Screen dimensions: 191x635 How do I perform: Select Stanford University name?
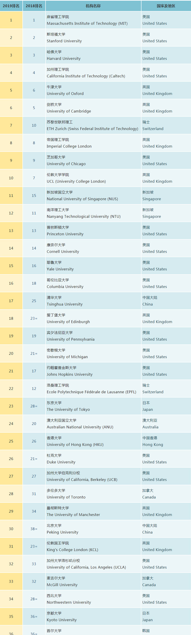(64, 41)
